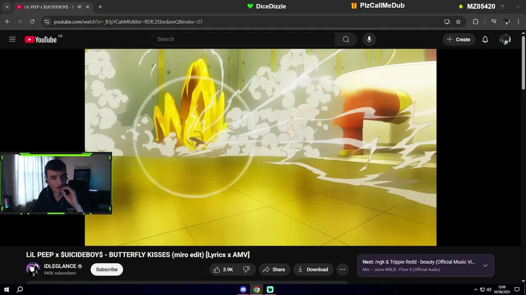Viewport: 526px width, 295px height.
Task: Open the Create menu button
Action: pos(459,39)
